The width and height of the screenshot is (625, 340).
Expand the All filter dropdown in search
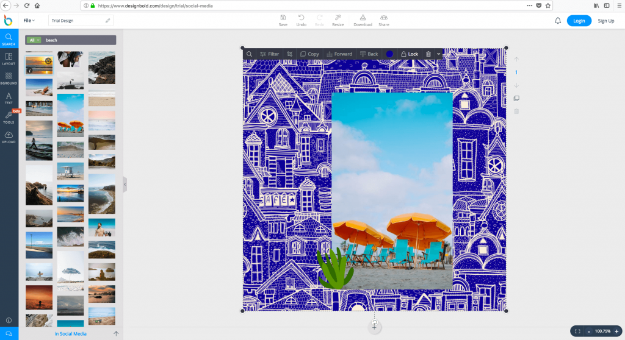pyautogui.click(x=34, y=40)
